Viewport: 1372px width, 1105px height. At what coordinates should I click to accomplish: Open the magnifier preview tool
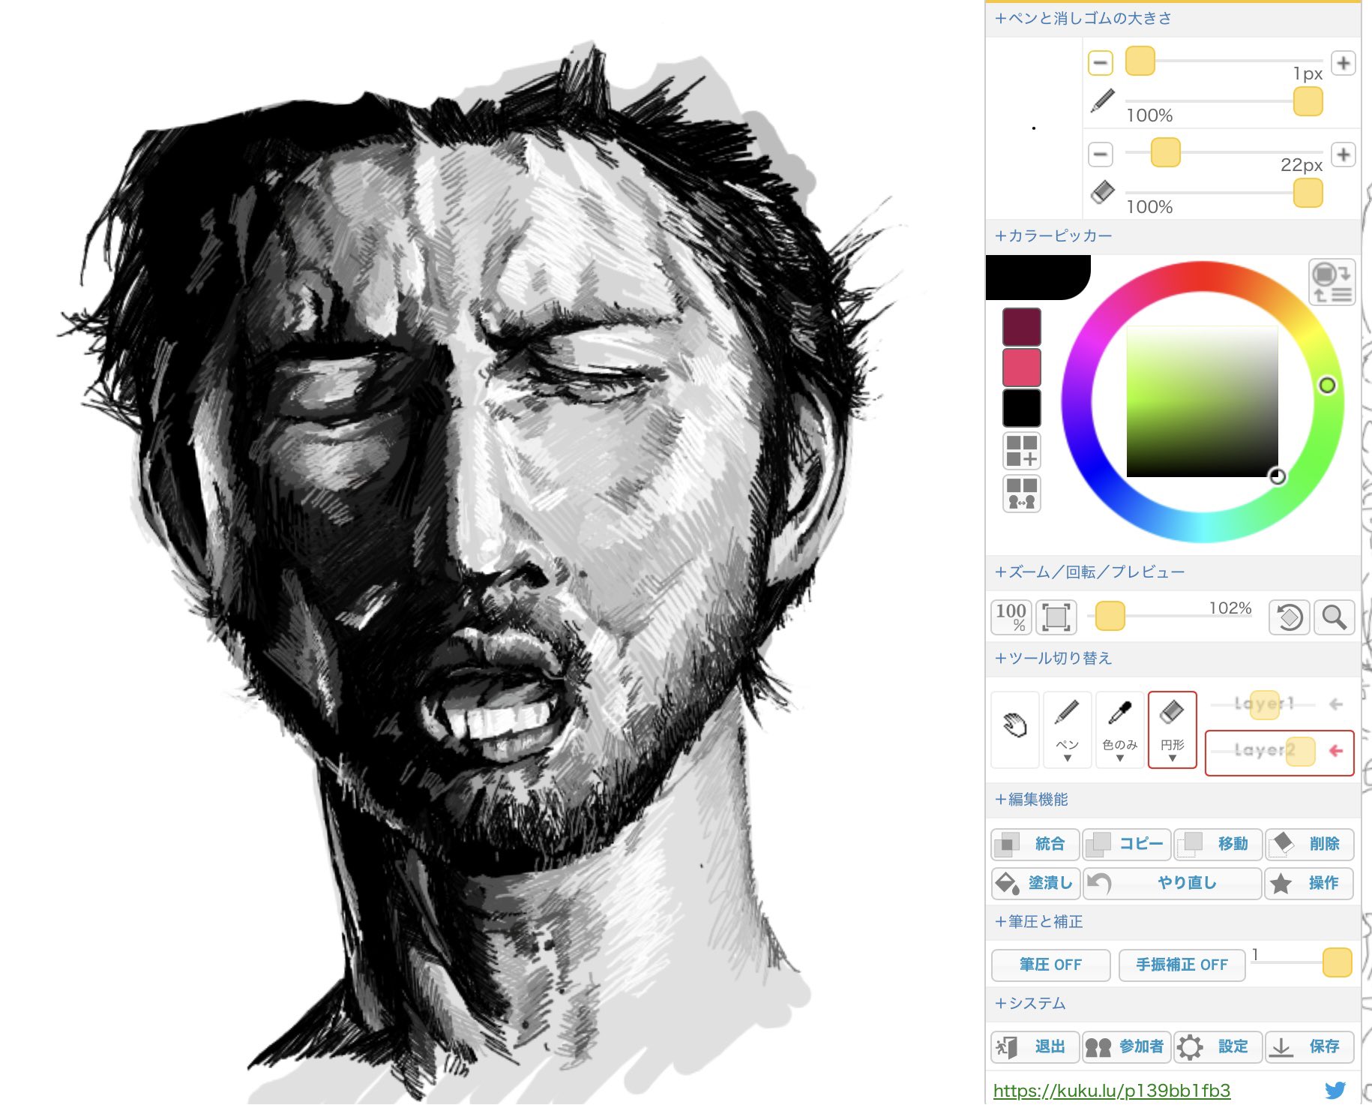tap(1333, 617)
